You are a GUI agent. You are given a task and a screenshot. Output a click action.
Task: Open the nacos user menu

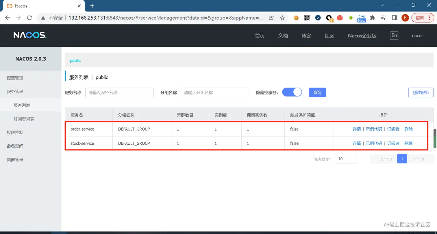417,35
